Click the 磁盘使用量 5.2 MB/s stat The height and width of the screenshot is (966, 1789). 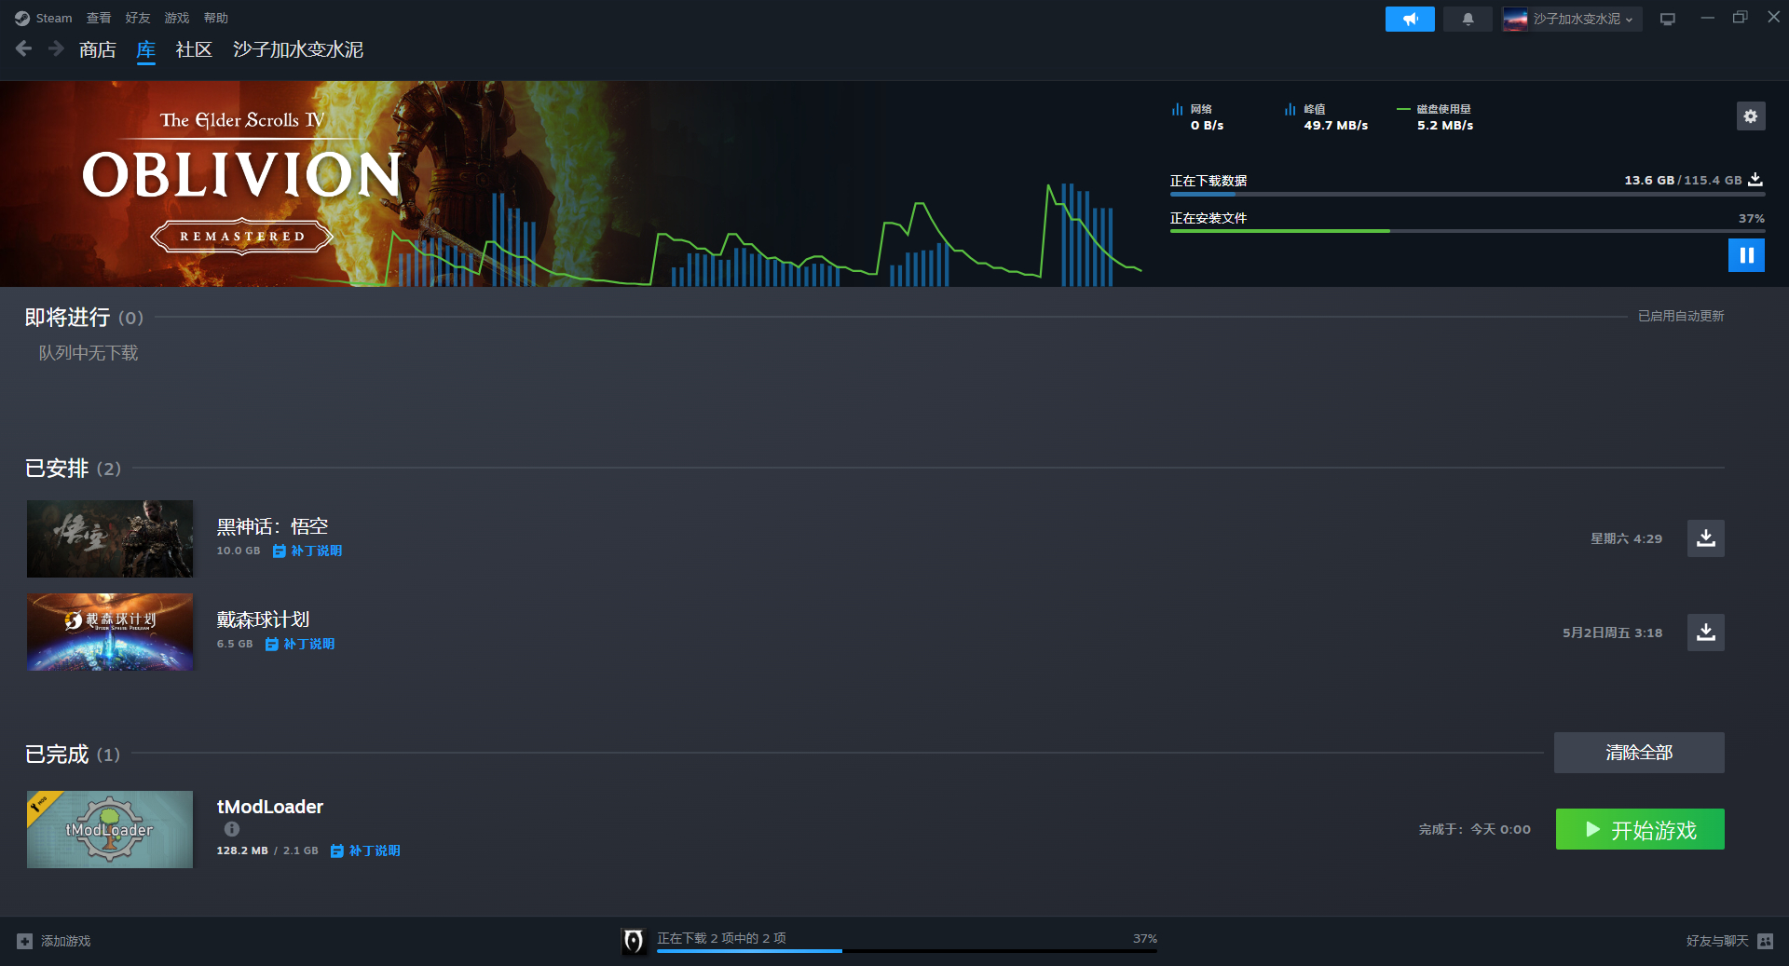(1436, 117)
